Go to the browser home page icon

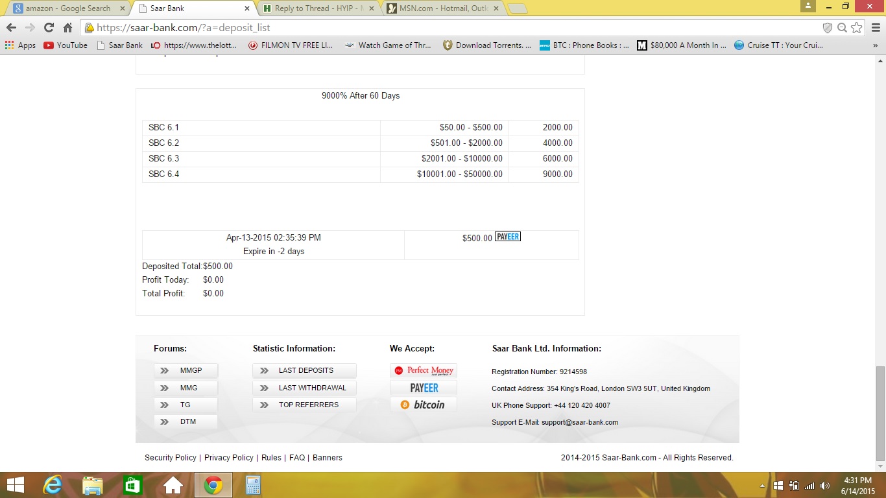(x=67, y=28)
